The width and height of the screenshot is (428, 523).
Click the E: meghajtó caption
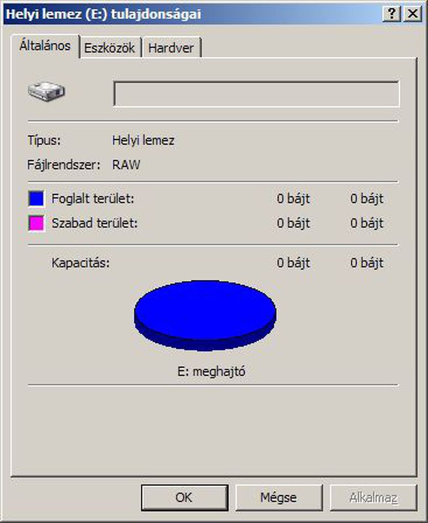coord(211,371)
